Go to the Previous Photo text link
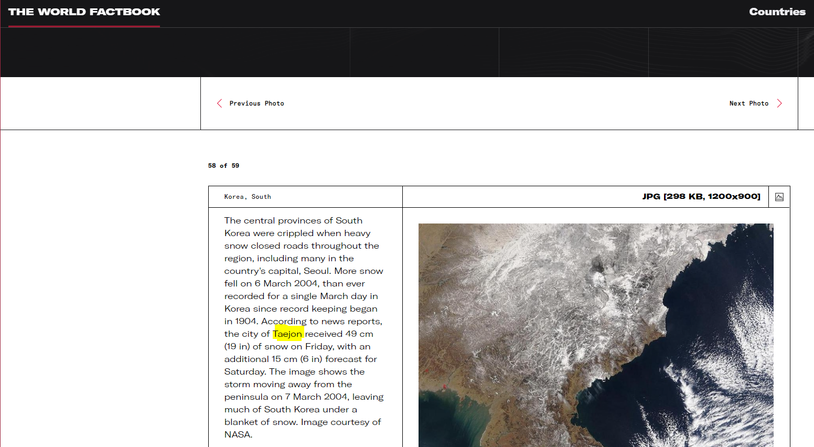Screen dimensions: 814x447 point(256,103)
